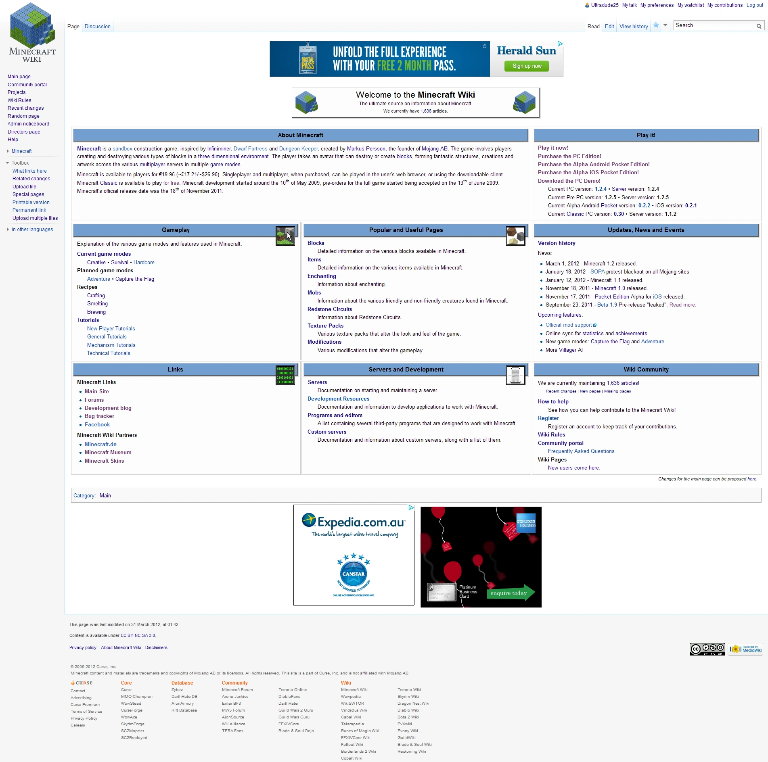This screenshot has width=768, height=762.
Task: Click the Servers and Development server icon
Action: (x=515, y=375)
